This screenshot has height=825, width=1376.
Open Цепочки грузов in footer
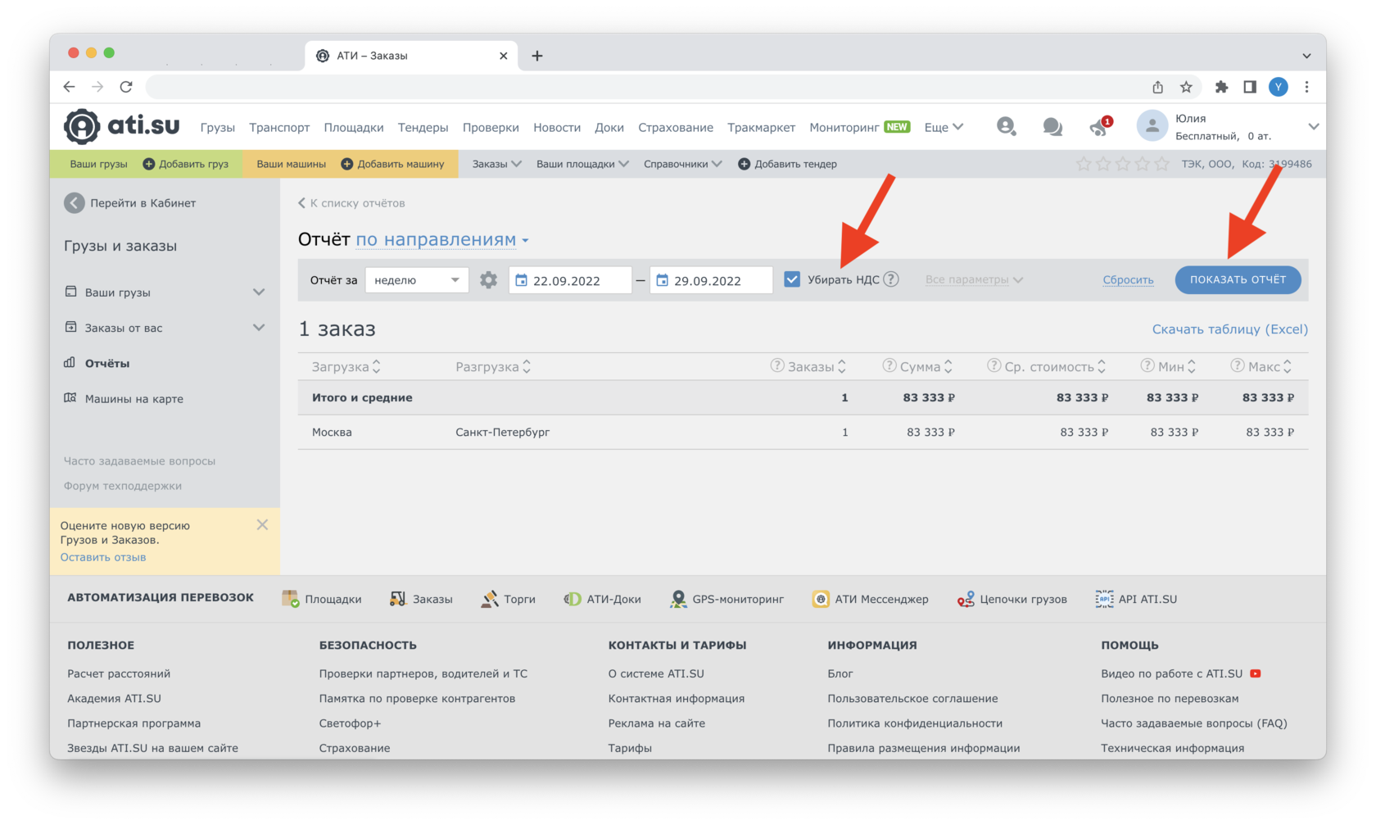(x=1012, y=599)
